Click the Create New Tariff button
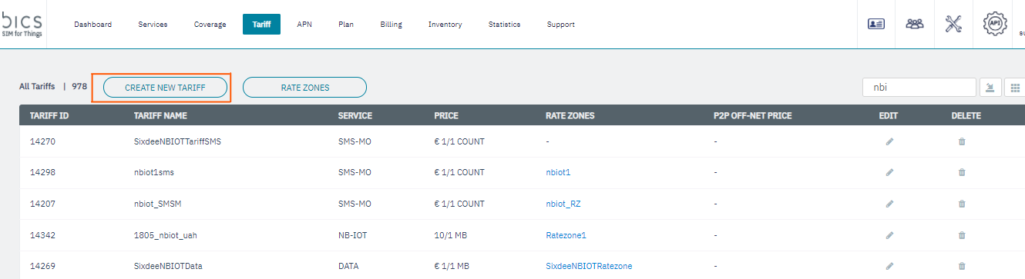The image size is (1025, 279). point(165,88)
